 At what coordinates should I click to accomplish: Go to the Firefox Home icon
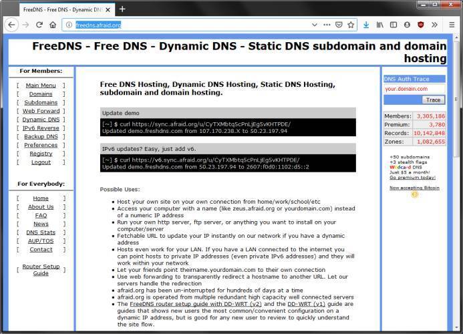point(53,25)
